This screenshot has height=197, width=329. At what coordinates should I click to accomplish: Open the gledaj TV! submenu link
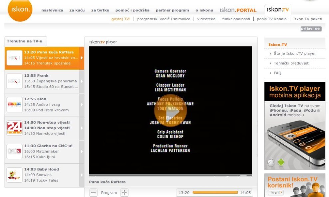121,19
